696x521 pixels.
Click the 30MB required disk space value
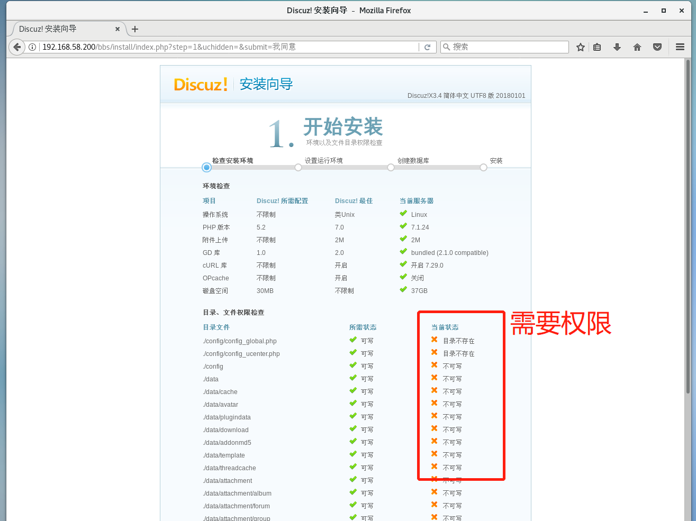265,291
